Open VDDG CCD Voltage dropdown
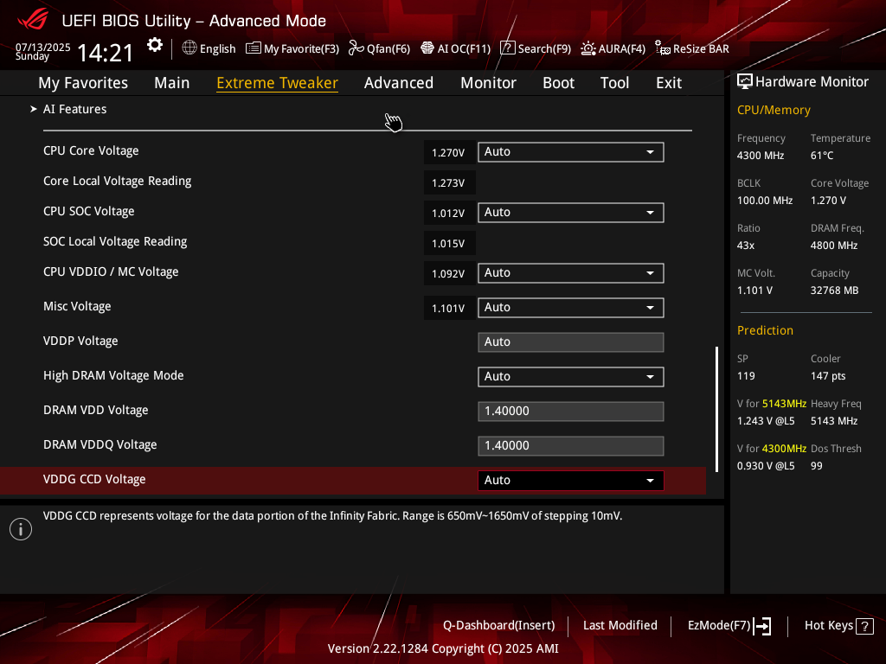 (571, 481)
